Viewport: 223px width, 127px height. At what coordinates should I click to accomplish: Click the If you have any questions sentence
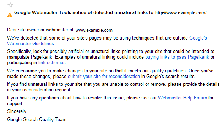click(110, 101)
